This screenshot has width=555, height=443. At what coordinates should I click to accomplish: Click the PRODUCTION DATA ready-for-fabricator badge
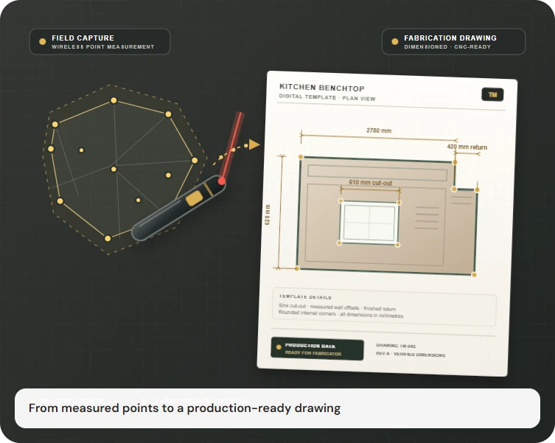317,349
